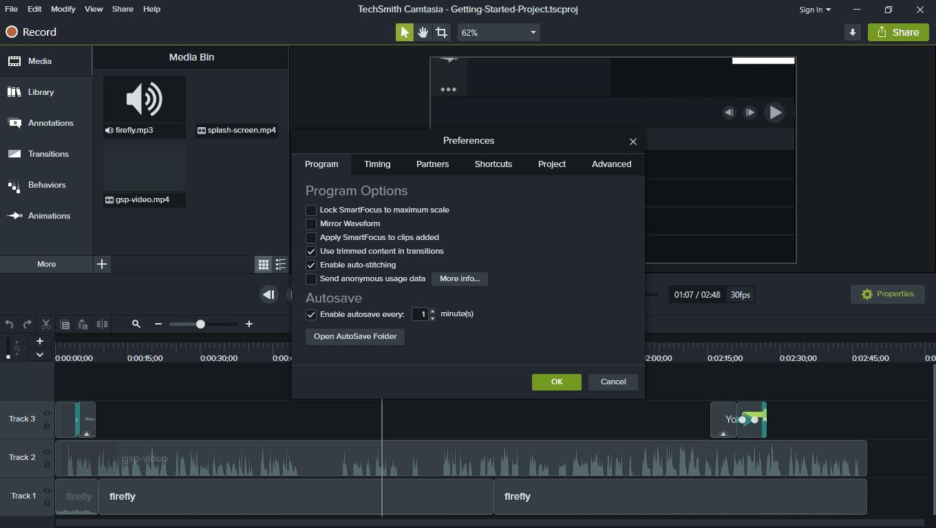Image resolution: width=936 pixels, height=528 pixels.
Task: Click the previous frame playback button
Action: coord(269,294)
